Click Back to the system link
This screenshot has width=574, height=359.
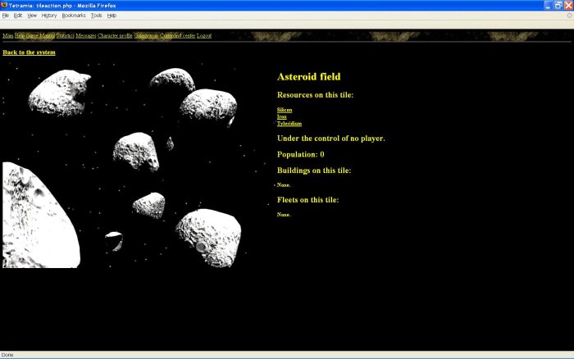coord(29,52)
